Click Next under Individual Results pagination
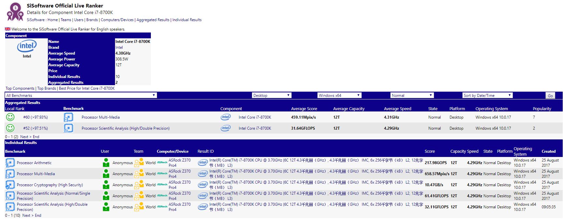The height and width of the screenshot is (220, 566). pos(26,215)
